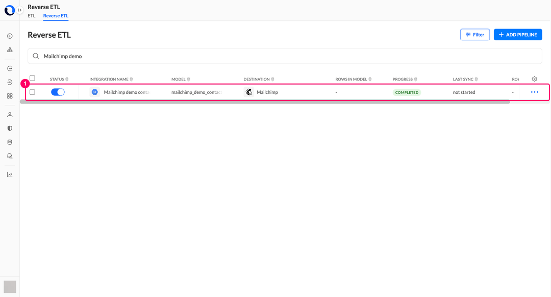
Task: Open the four-squares grid sidebar icon
Action: coord(10,96)
